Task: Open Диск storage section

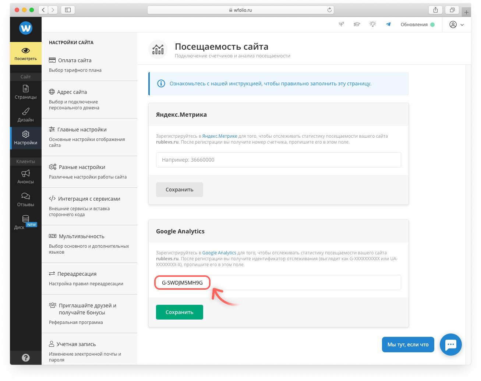Action: click(26, 222)
